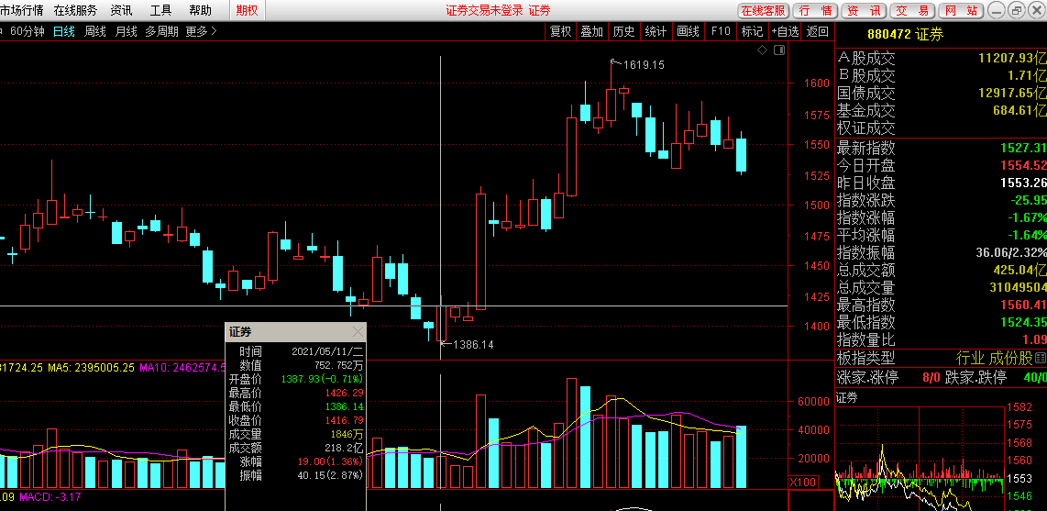Click the 1386.14 low price marker

coord(473,345)
